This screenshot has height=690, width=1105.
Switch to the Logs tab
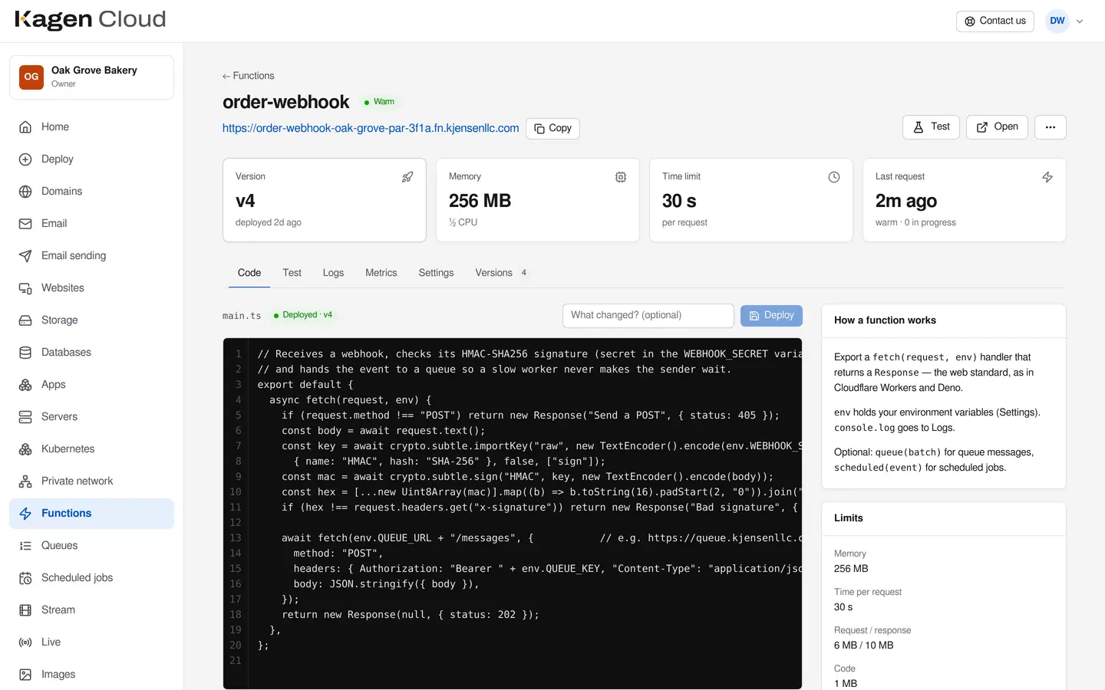(333, 273)
